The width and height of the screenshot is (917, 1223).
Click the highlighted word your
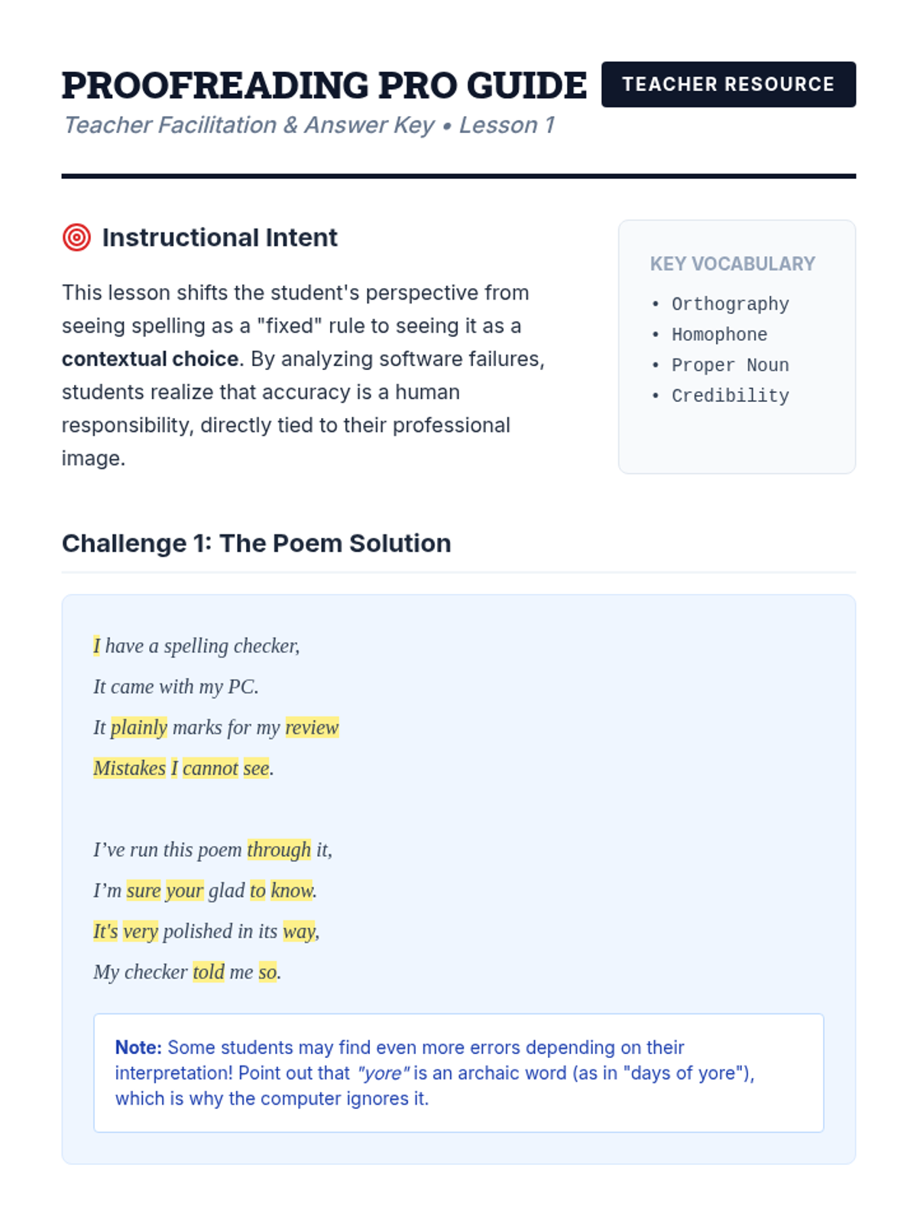click(x=184, y=890)
